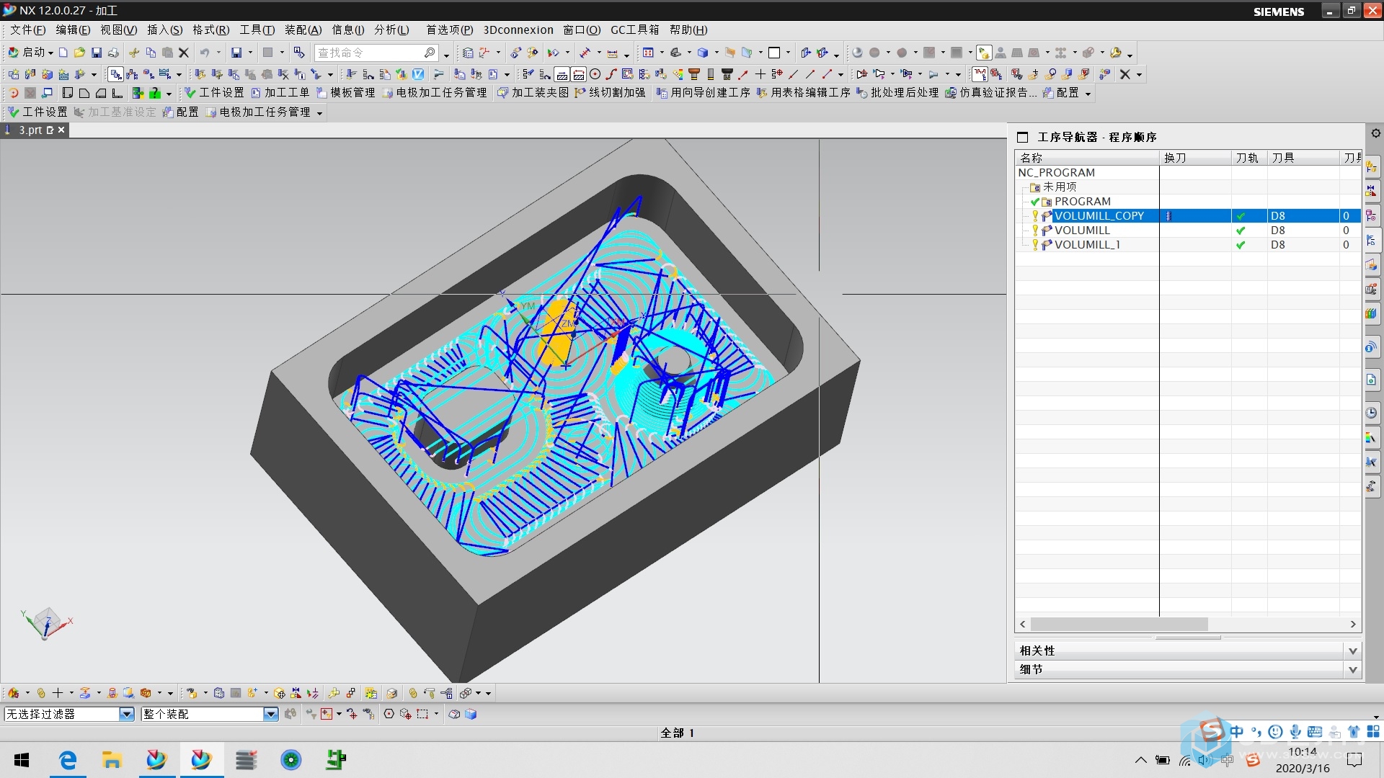This screenshot has width=1384, height=778.
Task: Open the 无选择过滤器 filter dropdown
Action: click(x=127, y=714)
